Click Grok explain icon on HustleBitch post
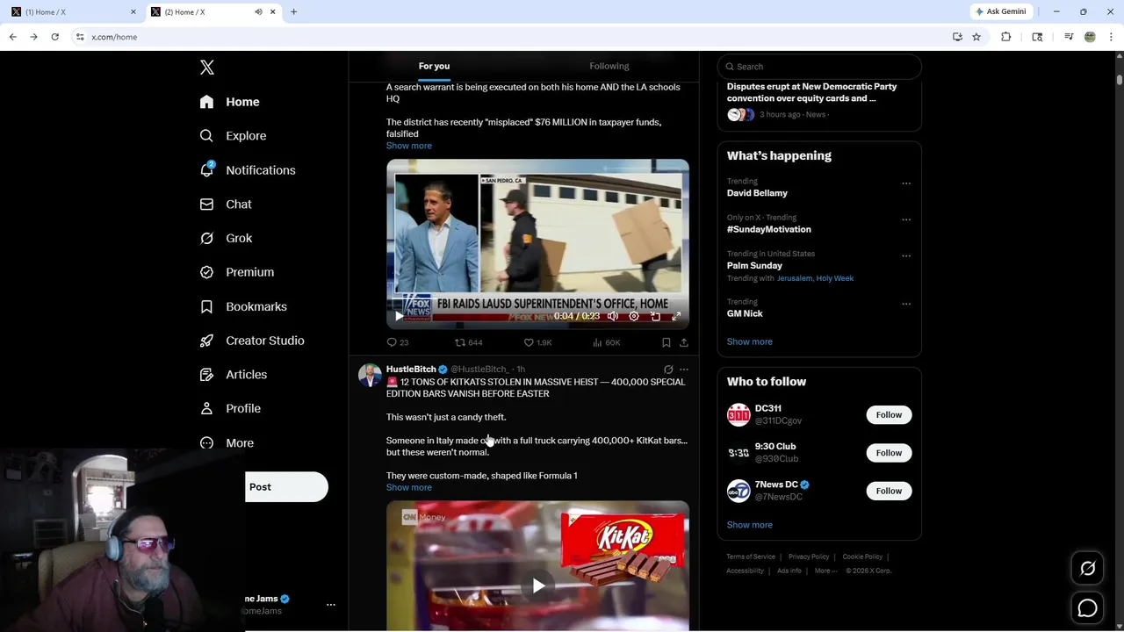This screenshot has height=632, width=1124. [x=668, y=370]
